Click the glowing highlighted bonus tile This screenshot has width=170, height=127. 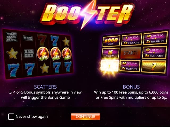click(x=110, y=65)
